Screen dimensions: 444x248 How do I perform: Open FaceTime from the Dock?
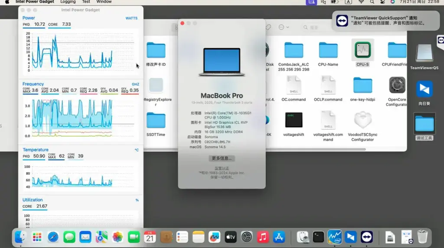134,237
